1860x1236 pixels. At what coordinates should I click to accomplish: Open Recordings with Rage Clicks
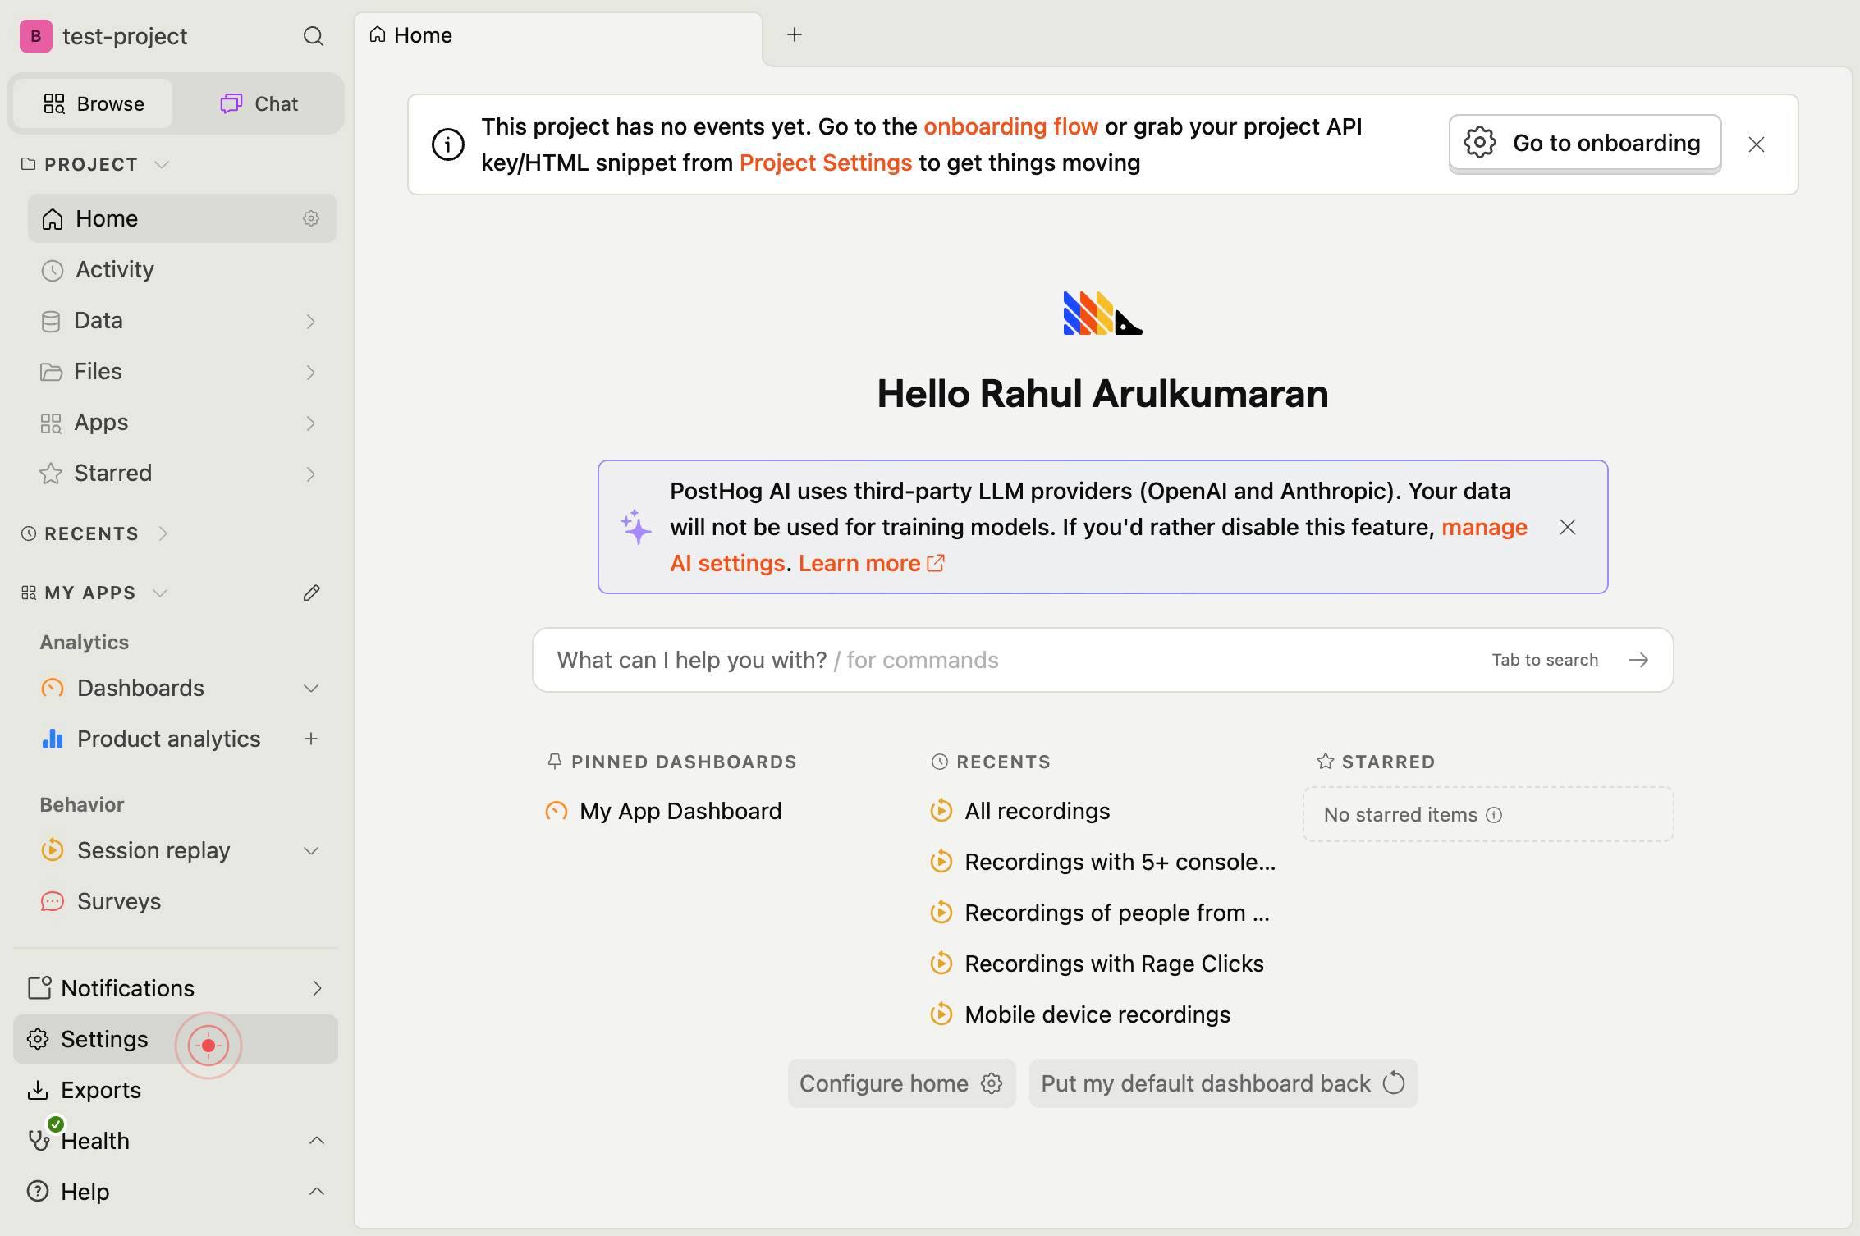point(1097,964)
